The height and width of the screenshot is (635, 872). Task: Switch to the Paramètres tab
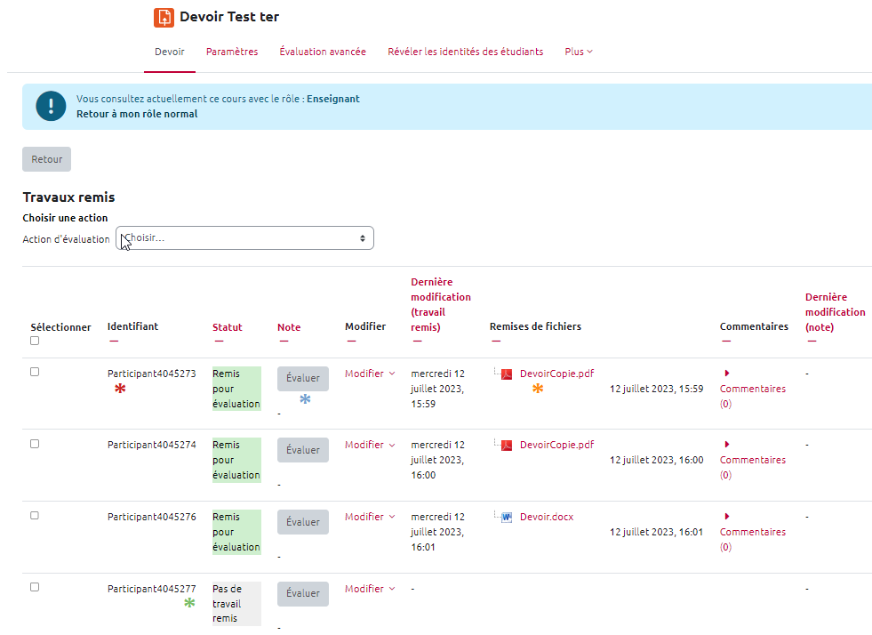coord(232,52)
